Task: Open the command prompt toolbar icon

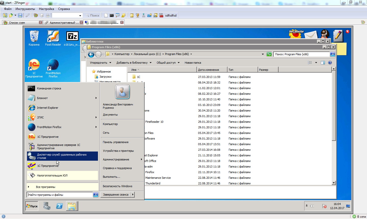Action: tap(112, 15)
